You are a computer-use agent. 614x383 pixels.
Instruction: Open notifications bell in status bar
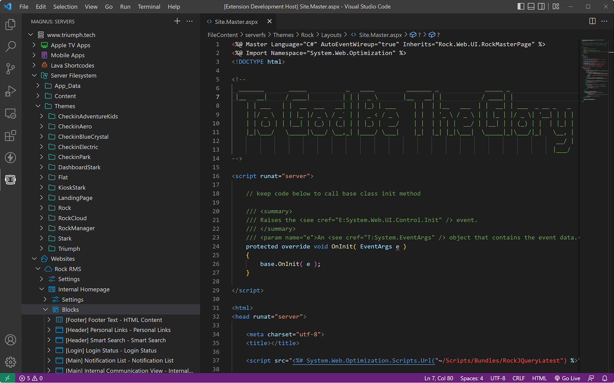(x=604, y=378)
